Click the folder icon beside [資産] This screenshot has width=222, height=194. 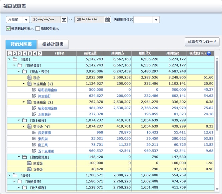[x=15, y=59]
